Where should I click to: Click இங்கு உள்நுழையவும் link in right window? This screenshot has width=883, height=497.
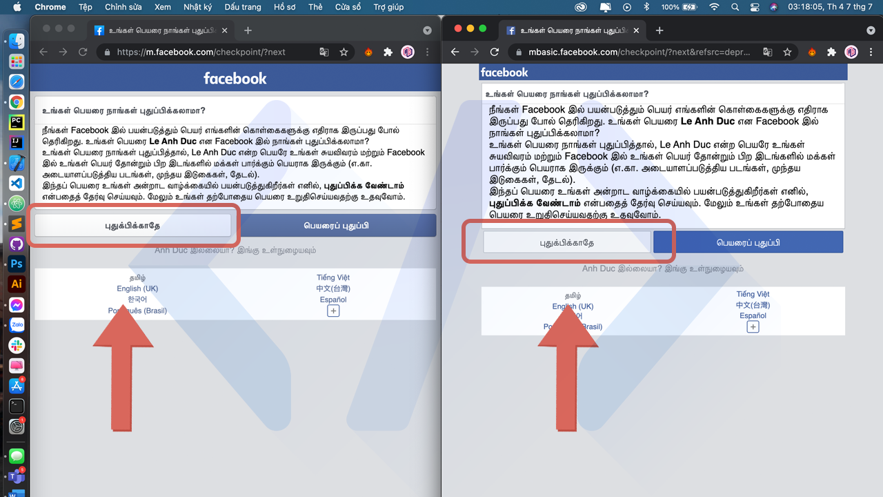point(704,269)
